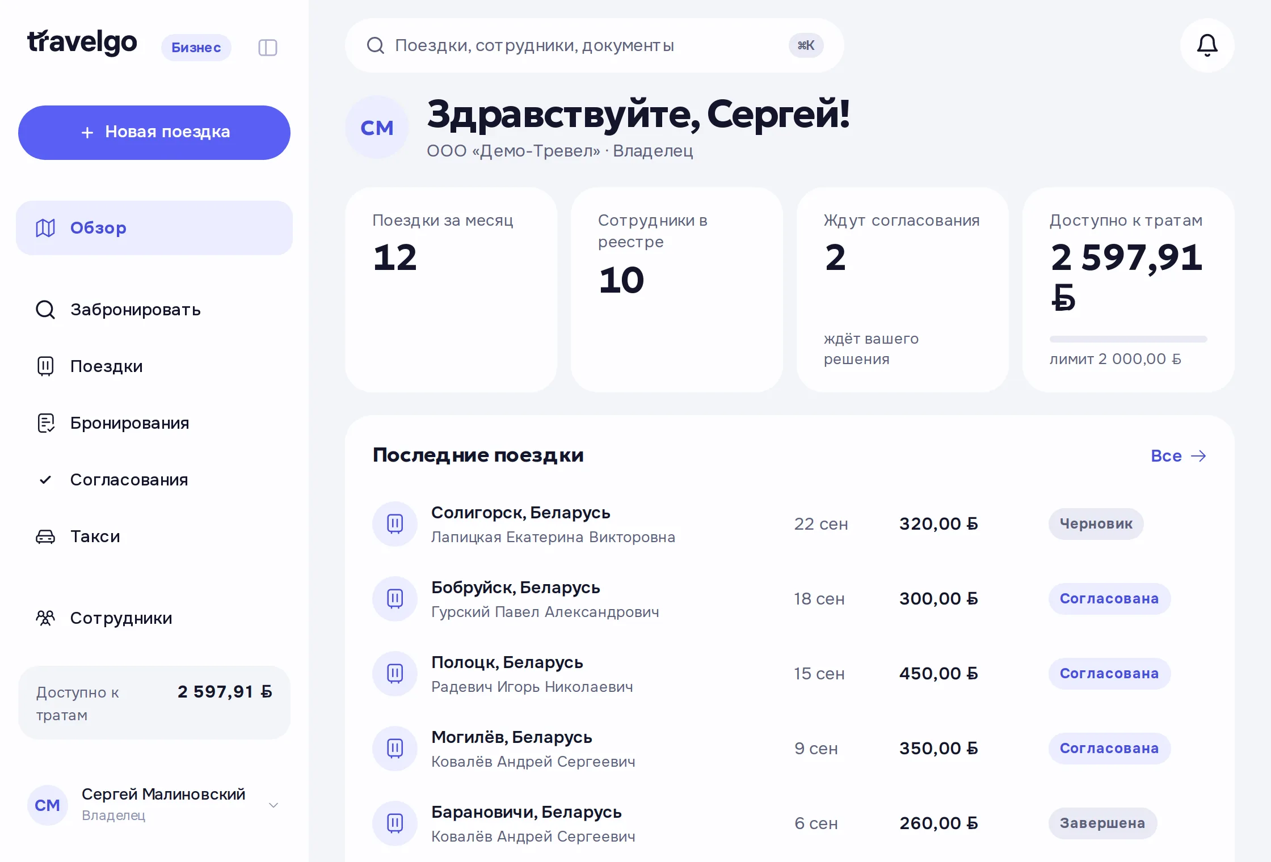Click the Бизнес badge
This screenshot has height=862, width=1271.
(x=196, y=48)
